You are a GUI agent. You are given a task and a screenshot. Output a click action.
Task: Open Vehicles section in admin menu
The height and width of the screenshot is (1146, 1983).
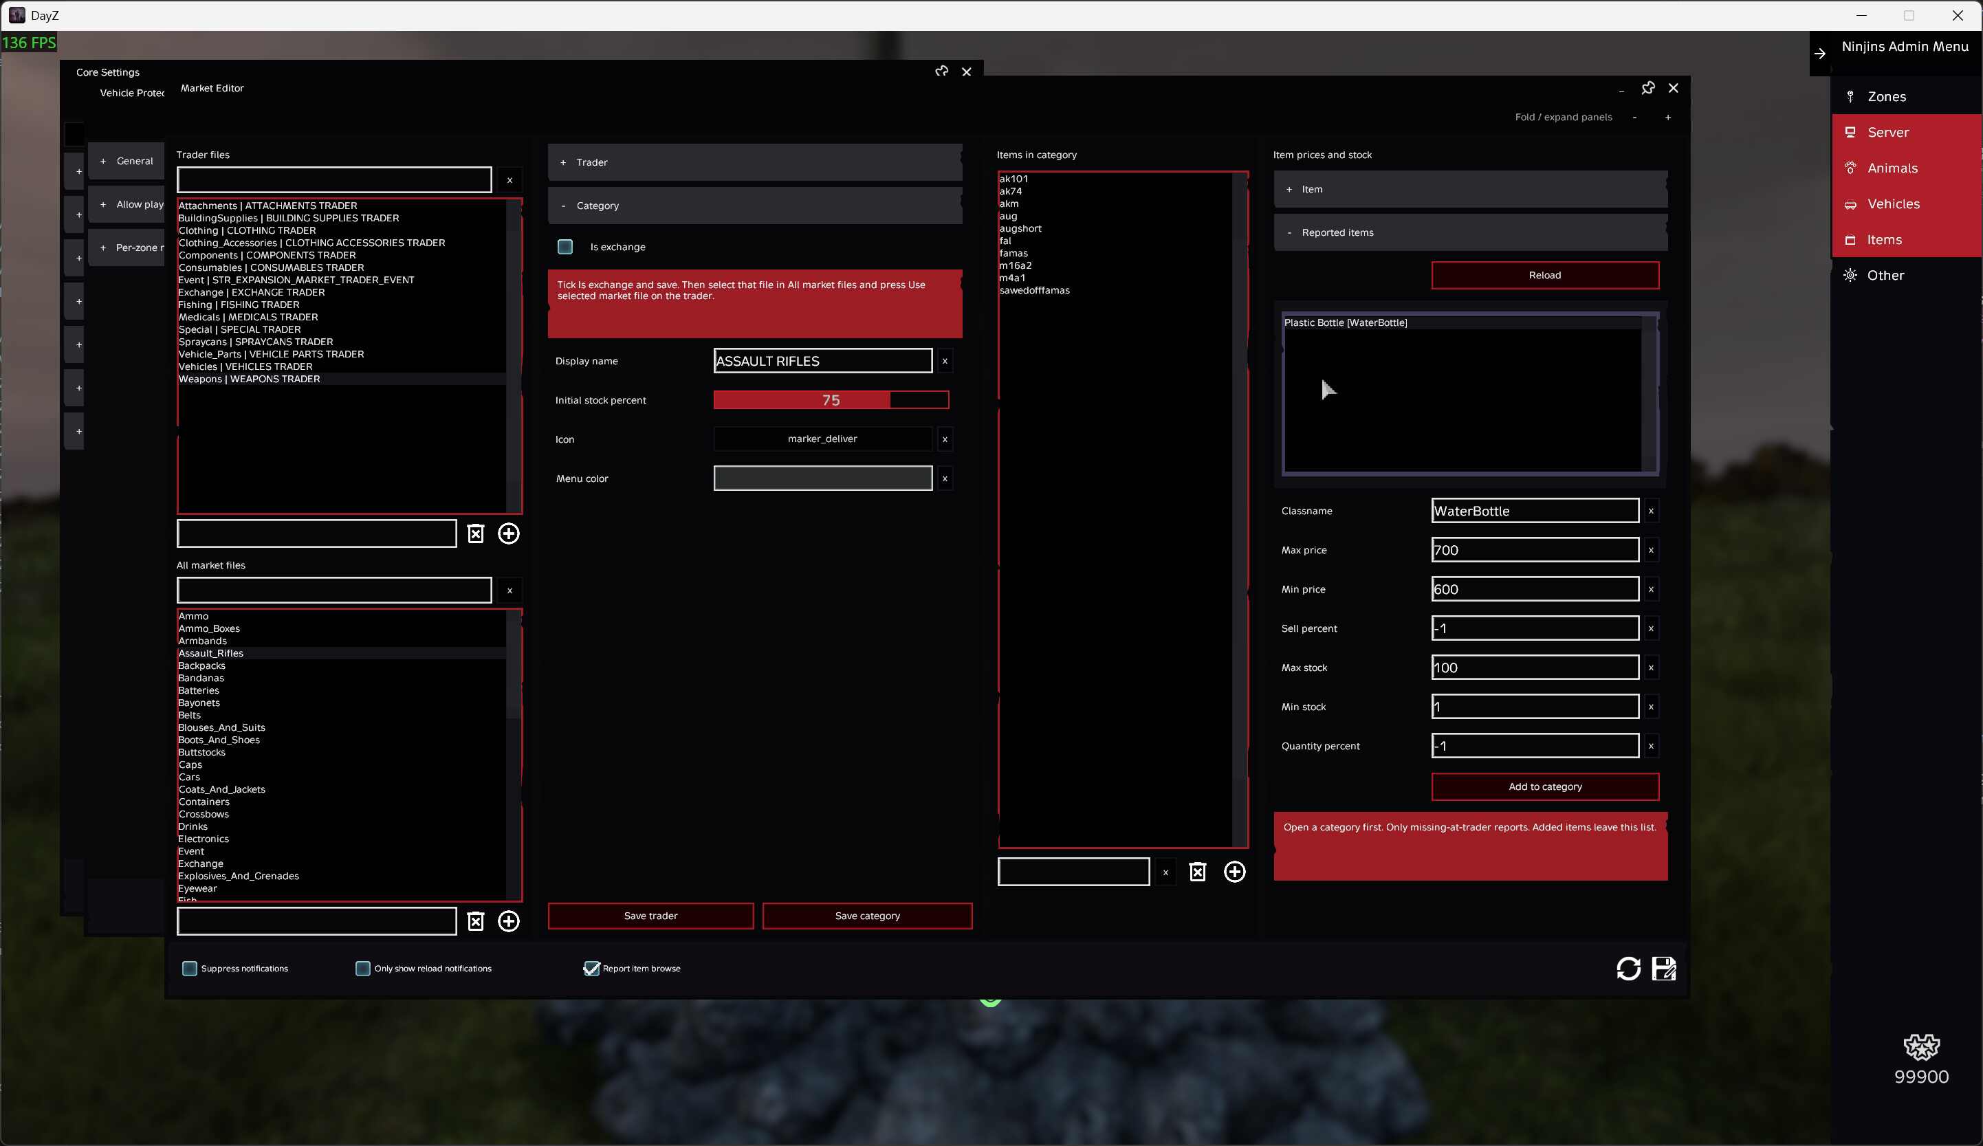click(1905, 203)
